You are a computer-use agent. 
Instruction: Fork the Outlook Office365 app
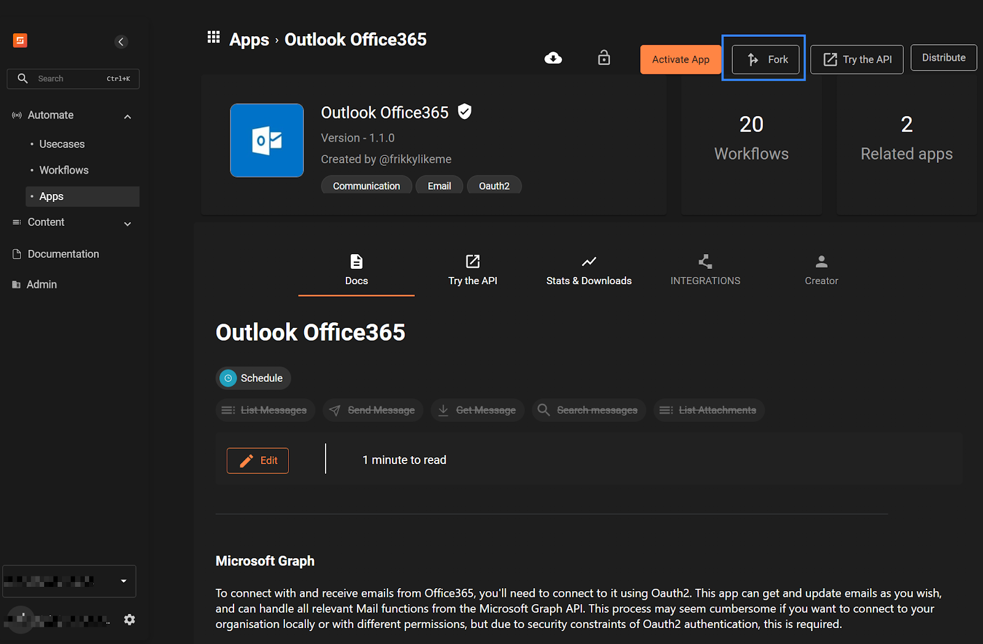(766, 59)
